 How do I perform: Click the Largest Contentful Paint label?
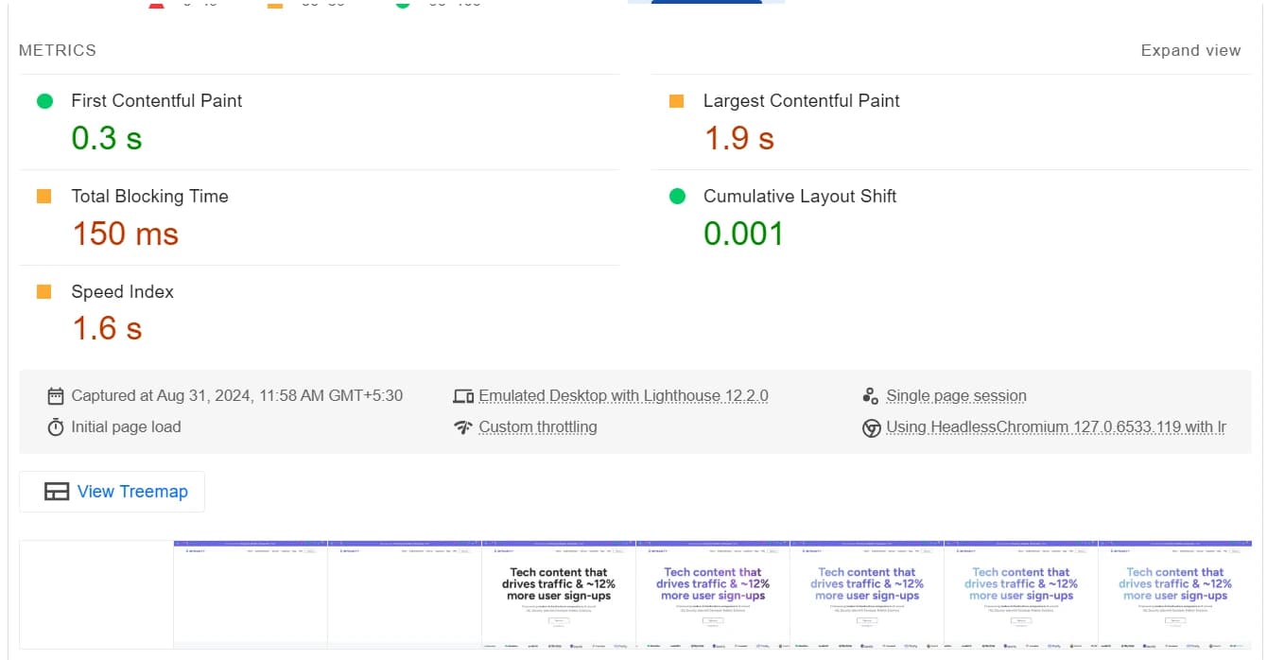click(802, 101)
